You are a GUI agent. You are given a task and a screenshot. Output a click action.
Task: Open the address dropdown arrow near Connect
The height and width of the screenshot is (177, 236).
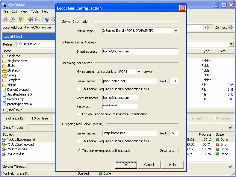205,27
